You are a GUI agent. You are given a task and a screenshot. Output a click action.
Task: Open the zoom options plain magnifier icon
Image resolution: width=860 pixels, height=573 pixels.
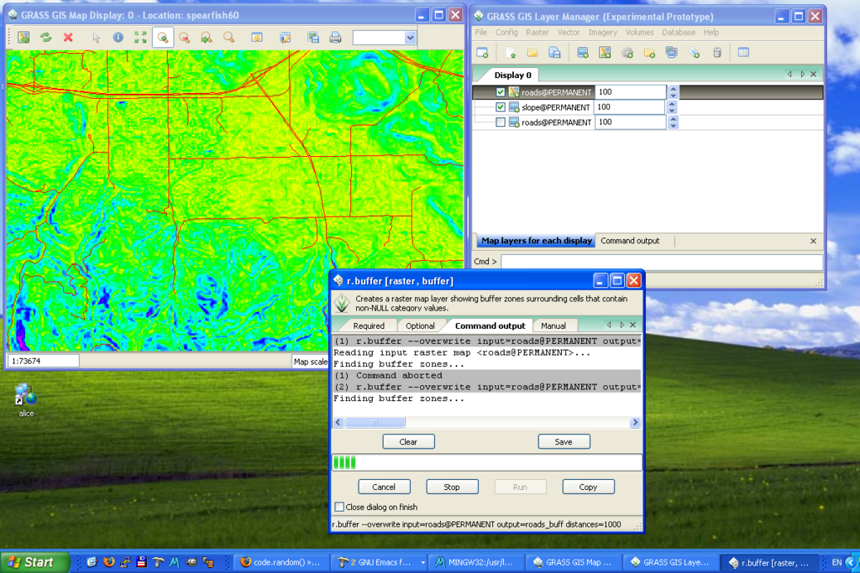(x=228, y=37)
